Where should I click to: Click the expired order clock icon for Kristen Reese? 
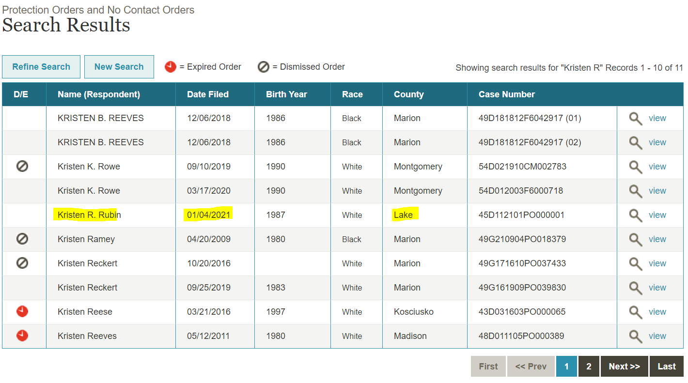tap(22, 311)
